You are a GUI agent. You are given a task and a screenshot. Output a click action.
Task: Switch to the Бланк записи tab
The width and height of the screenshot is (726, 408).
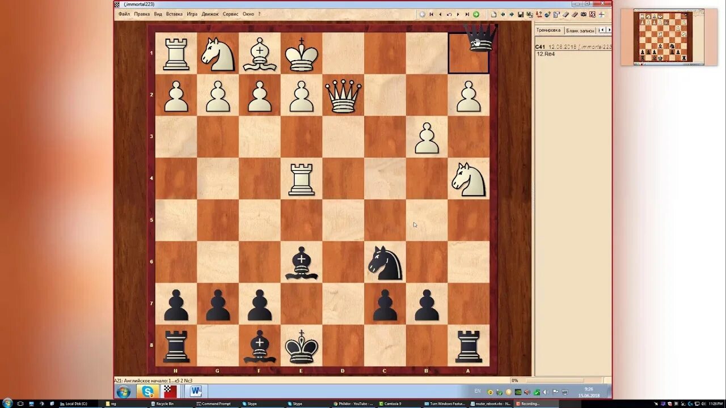pos(580,30)
